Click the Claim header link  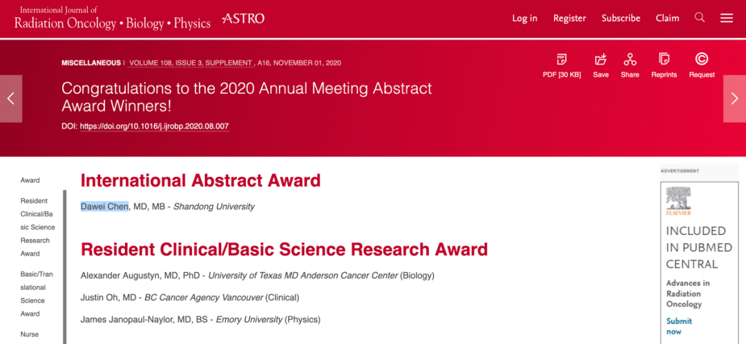[667, 18]
